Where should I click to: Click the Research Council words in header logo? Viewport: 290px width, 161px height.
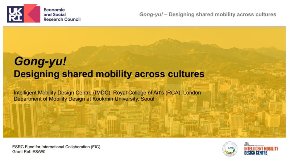(x=62, y=19)
